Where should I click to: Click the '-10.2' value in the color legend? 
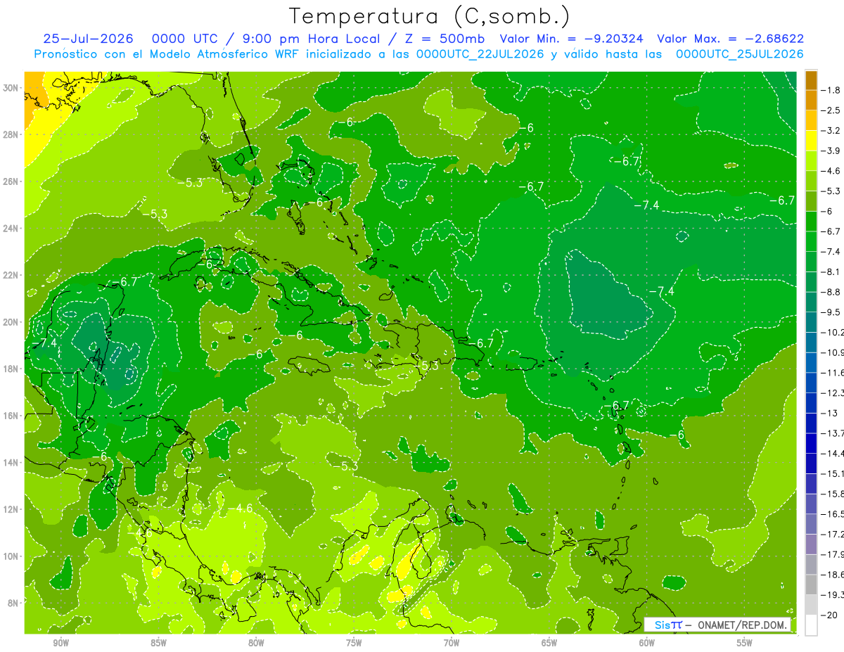[x=833, y=333]
